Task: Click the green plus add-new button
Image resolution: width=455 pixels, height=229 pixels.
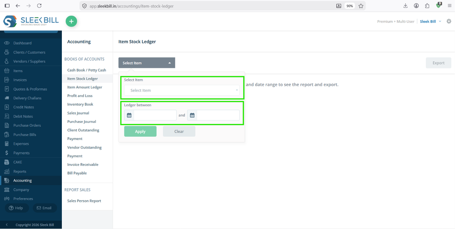Action: click(71, 21)
